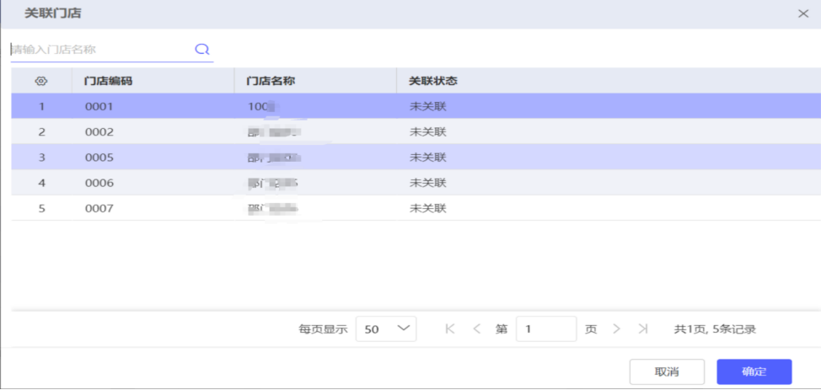Image resolution: width=821 pixels, height=390 pixels.
Task: Go to previous page arrow
Action: click(x=477, y=329)
